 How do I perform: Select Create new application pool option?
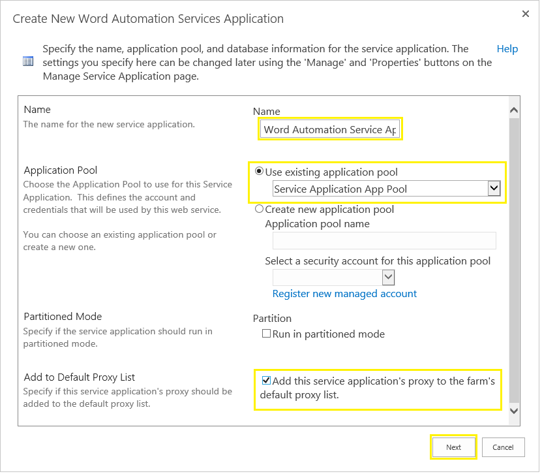[x=259, y=209]
